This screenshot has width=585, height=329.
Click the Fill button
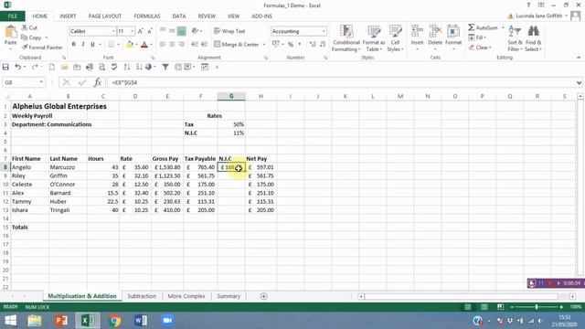[x=477, y=37]
